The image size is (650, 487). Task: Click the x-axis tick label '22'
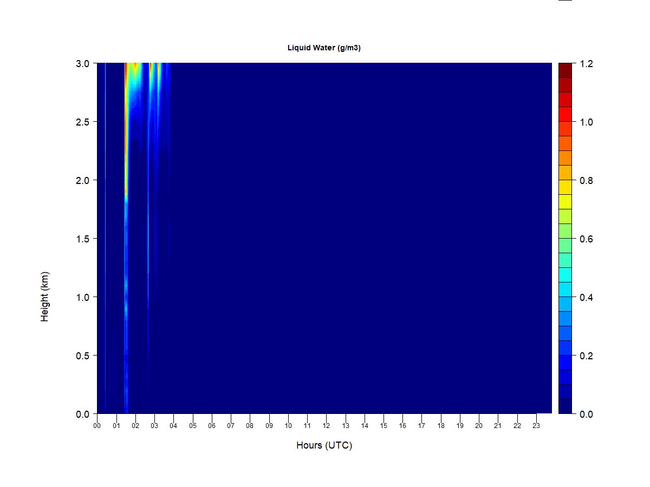[x=517, y=426]
